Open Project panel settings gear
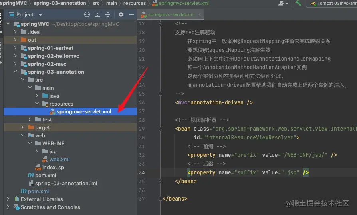Viewport: 357px width, 215px height. click(121, 14)
